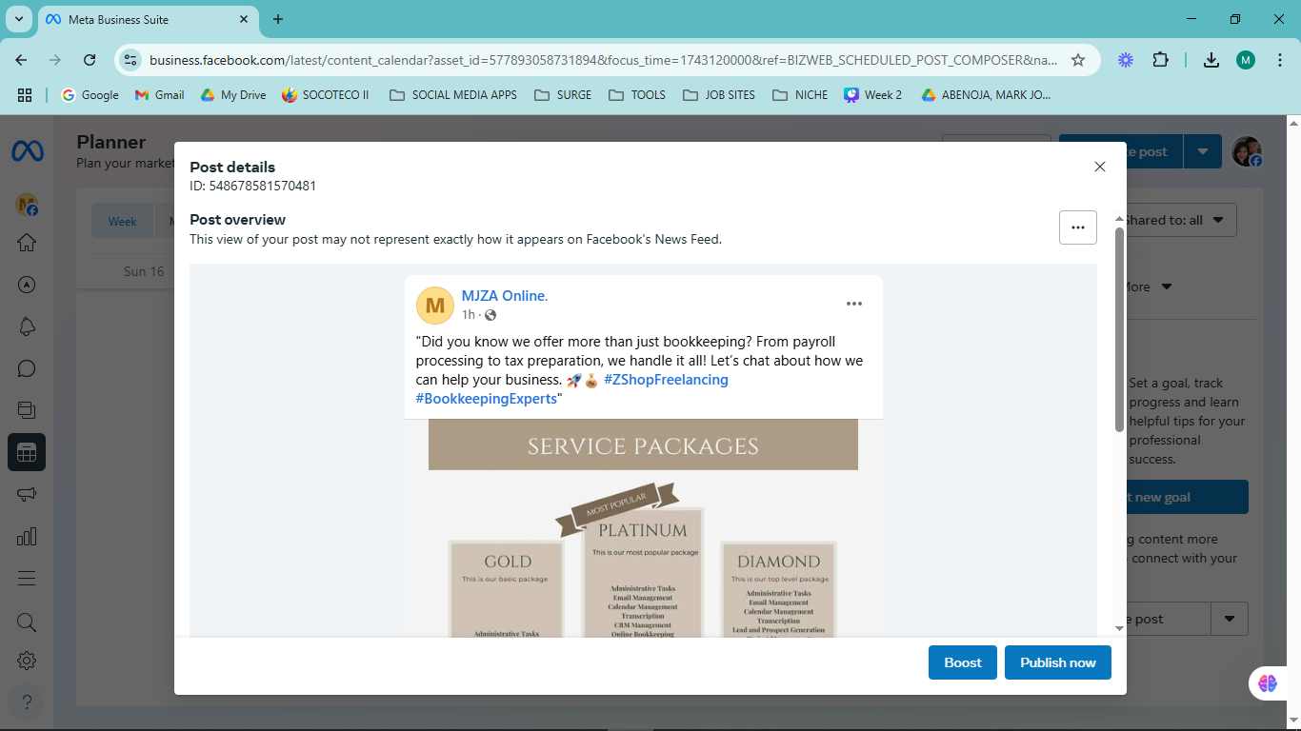This screenshot has width=1301, height=731.
Task: Open the SOCOTECO II bookmark
Action: pyautogui.click(x=325, y=95)
